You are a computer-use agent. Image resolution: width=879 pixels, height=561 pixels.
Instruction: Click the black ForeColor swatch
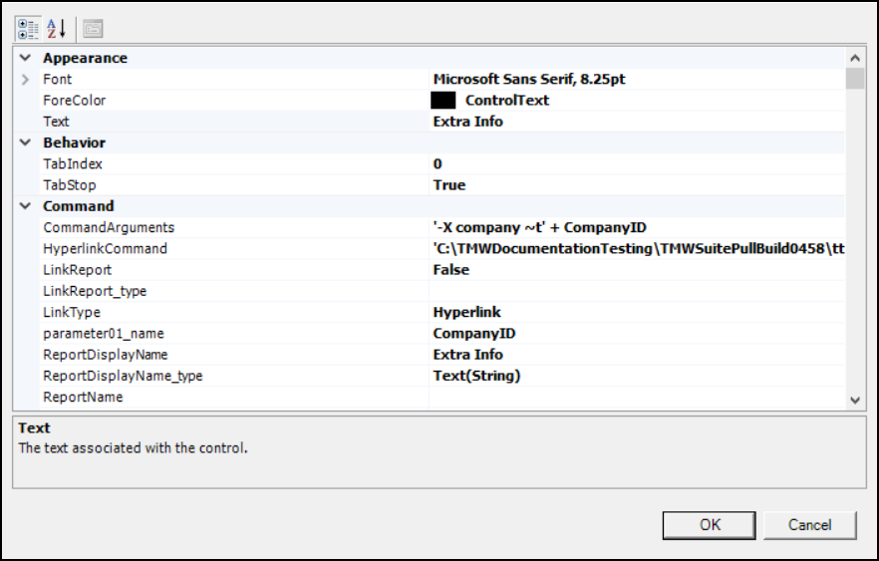tap(443, 101)
